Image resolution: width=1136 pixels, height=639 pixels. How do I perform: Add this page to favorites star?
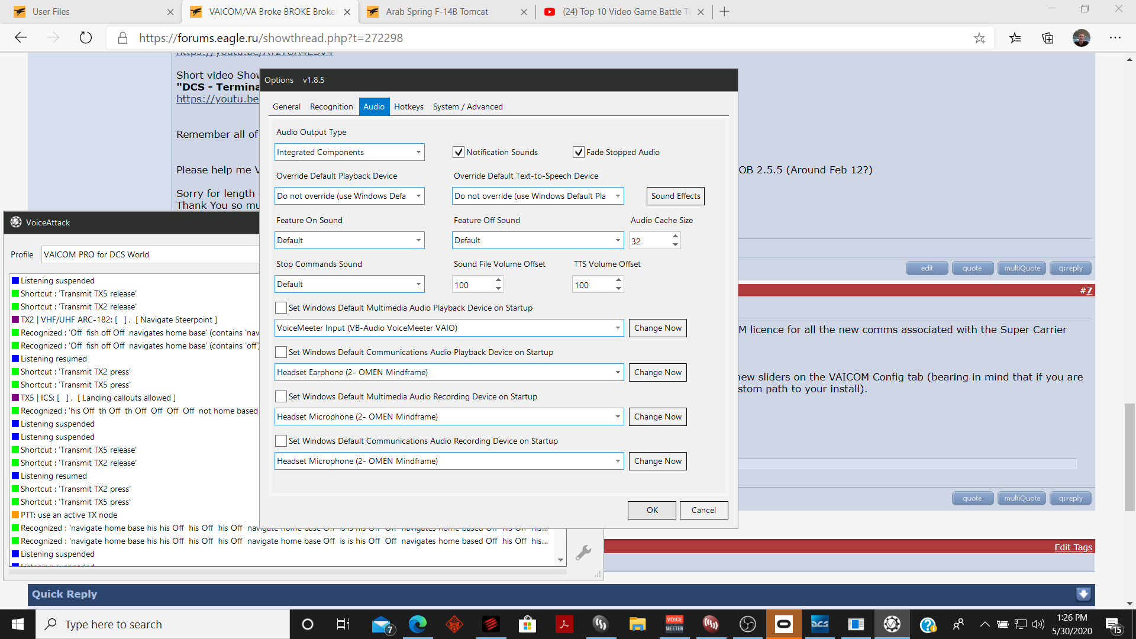pyautogui.click(x=979, y=38)
